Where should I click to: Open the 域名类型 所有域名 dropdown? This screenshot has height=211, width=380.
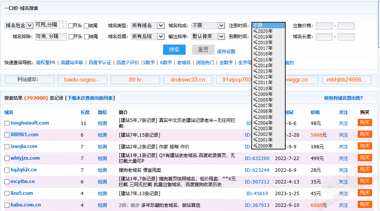[x=148, y=25]
